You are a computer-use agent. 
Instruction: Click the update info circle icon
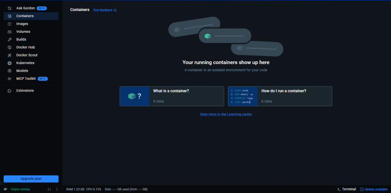point(362,189)
